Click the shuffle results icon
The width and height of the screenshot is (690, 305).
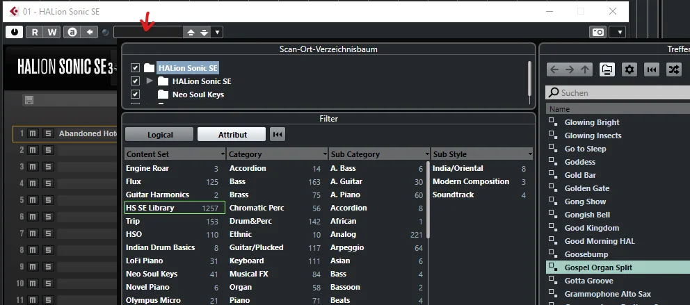(x=674, y=69)
